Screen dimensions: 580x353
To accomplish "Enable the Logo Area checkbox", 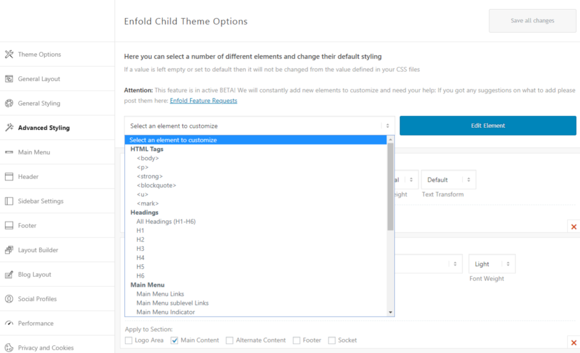I will click(128, 341).
